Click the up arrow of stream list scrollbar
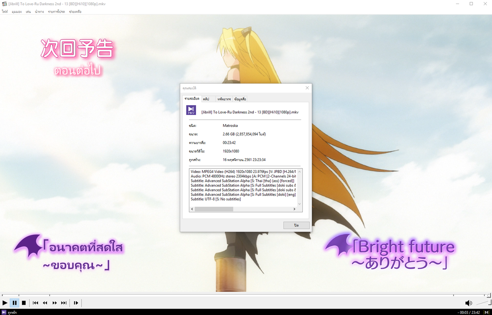The height and width of the screenshot is (315, 492). point(300,172)
